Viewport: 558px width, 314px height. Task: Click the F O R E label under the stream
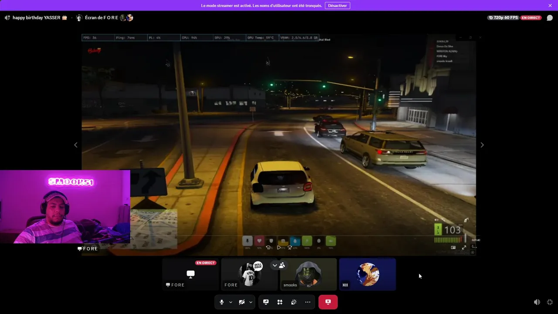[88, 249]
